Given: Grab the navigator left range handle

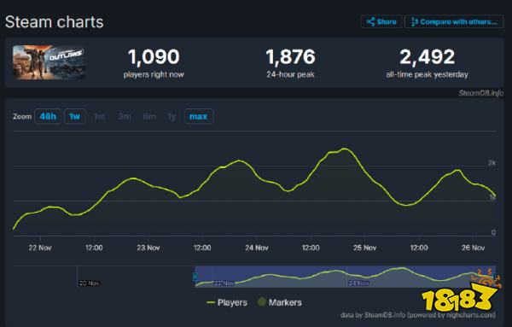Looking at the screenshot, I should 195,277.
